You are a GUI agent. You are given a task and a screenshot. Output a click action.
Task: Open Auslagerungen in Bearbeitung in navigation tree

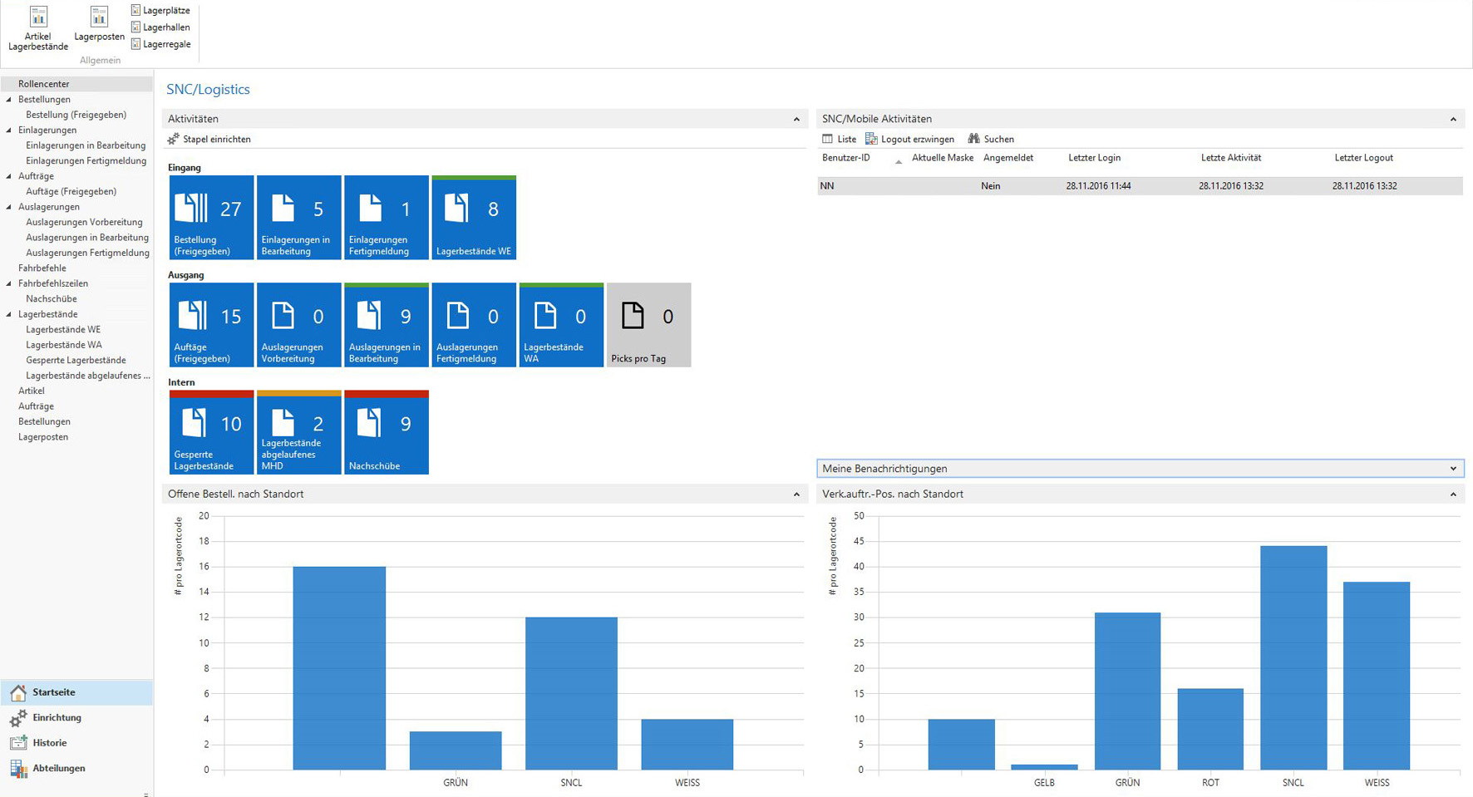tap(87, 238)
